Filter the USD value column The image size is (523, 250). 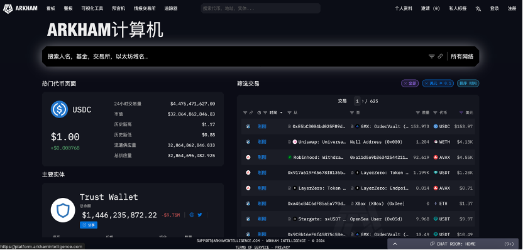(x=461, y=113)
